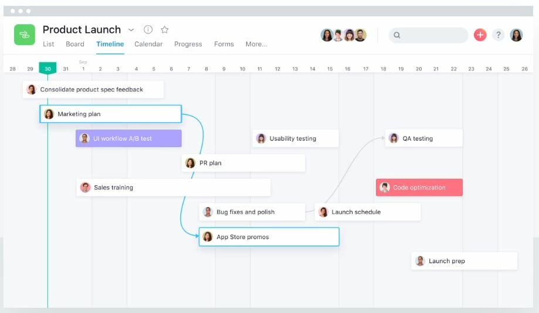
Task: Click the third project member avatar
Action: [349, 35]
